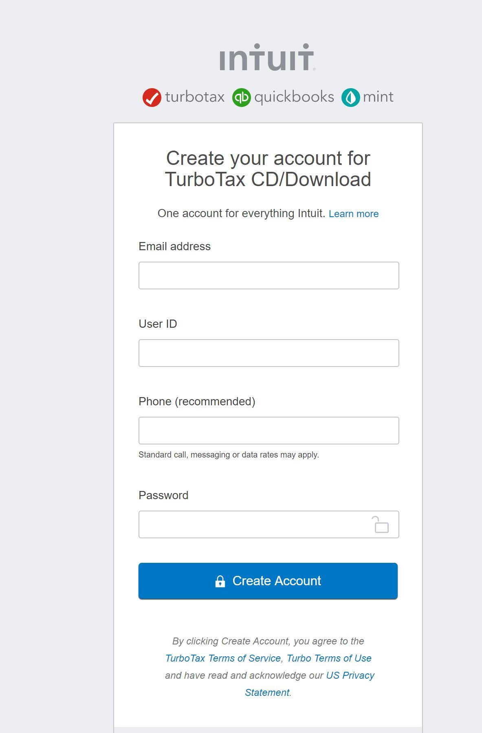Select the TurboTax red checkmark icon
This screenshot has width=482, height=733.
click(x=151, y=97)
